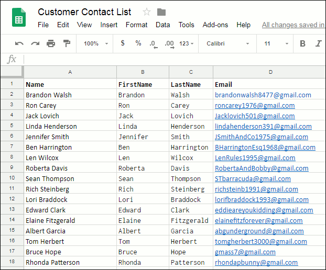The image size is (326, 270).
Task: Increase decimal places
Action: pyautogui.click(x=169, y=43)
